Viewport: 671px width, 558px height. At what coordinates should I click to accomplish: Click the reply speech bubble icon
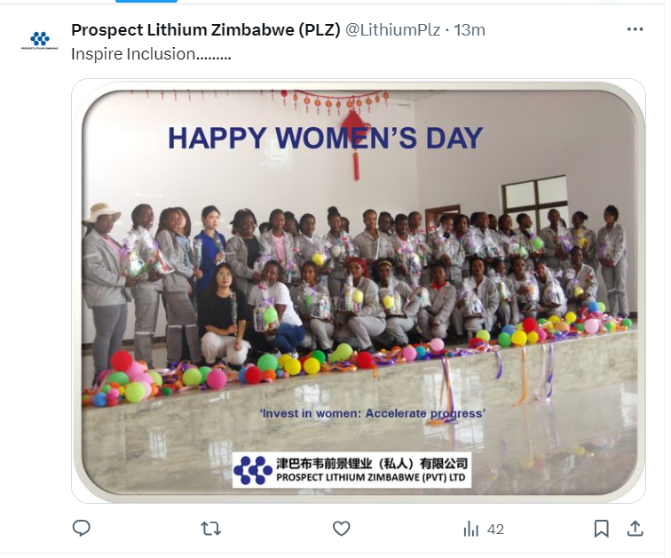click(82, 528)
